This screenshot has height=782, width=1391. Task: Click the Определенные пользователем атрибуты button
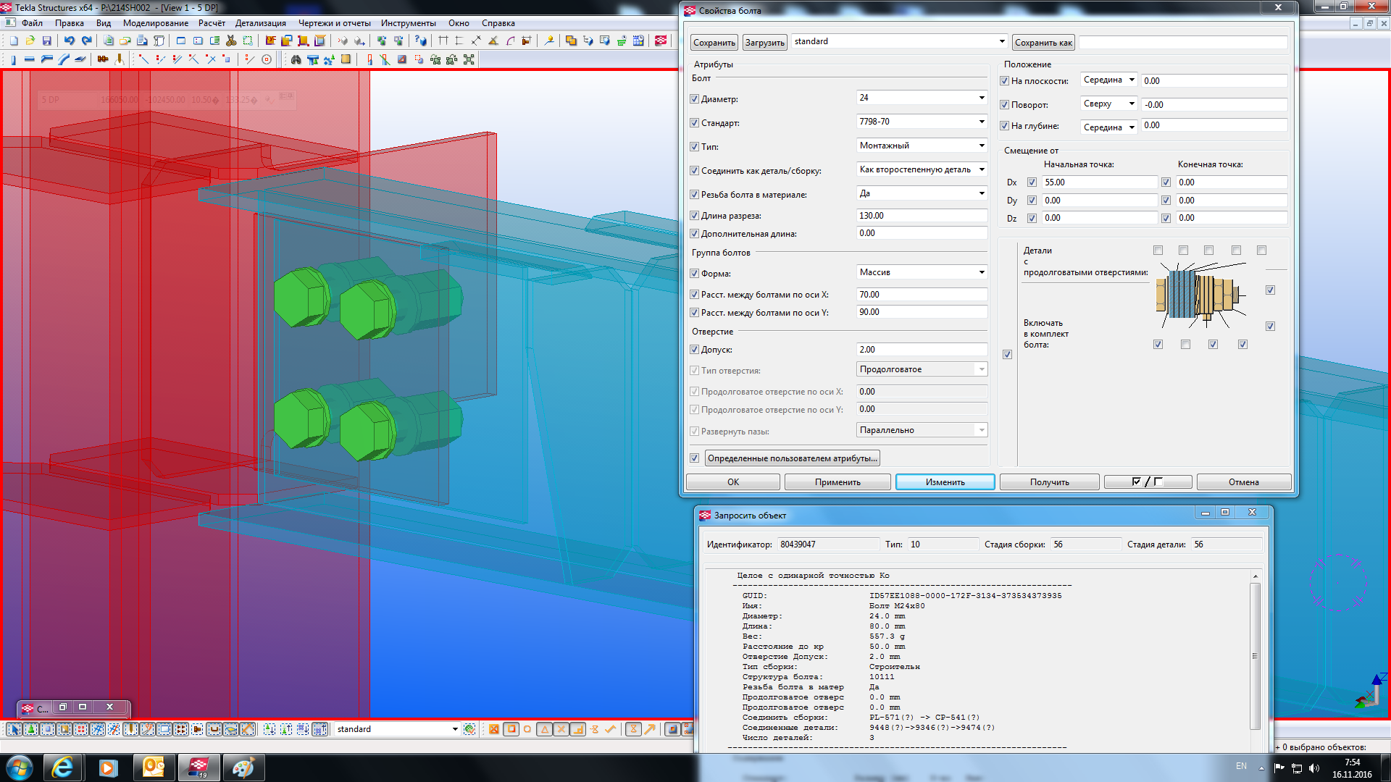(792, 458)
